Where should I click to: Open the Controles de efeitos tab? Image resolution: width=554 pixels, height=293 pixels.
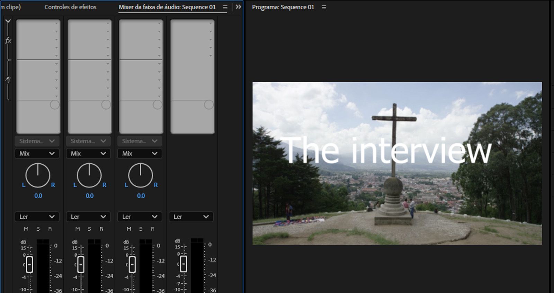point(70,7)
